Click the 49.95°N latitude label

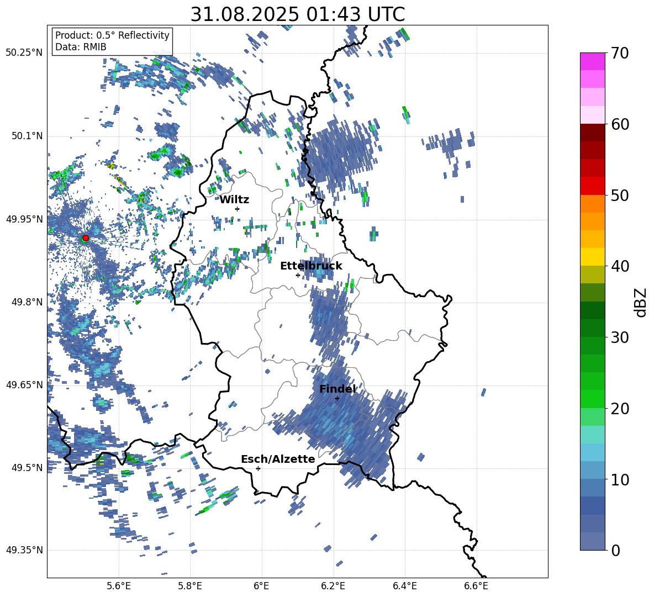(24, 219)
